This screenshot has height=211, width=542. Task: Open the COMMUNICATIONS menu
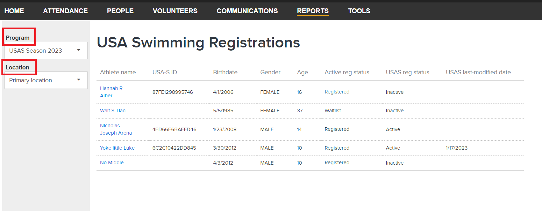pos(247,11)
